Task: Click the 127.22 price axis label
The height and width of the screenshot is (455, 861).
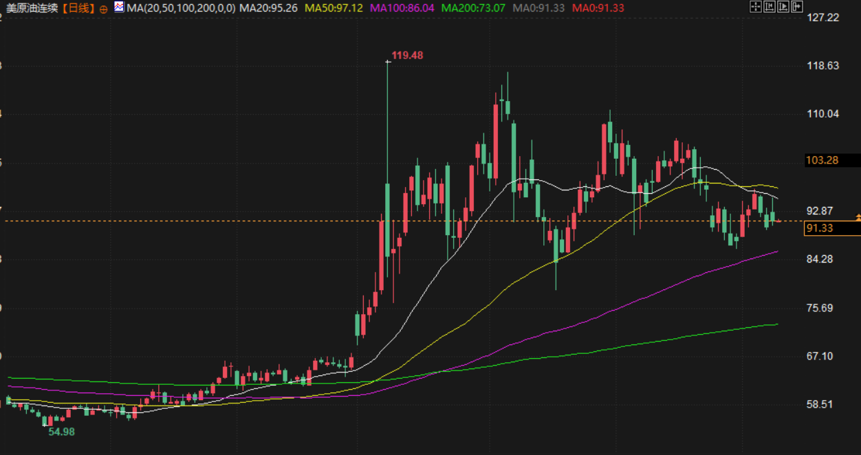Action: [822, 17]
